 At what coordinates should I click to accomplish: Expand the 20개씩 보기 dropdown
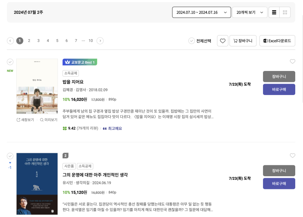point(250,12)
